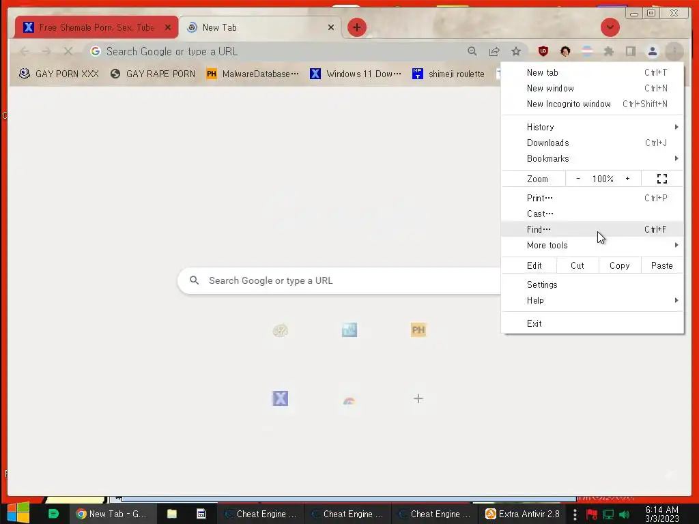Click Cut in the Edit row
The width and height of the screenshot is (699, 524).
[x=577, y=265]
